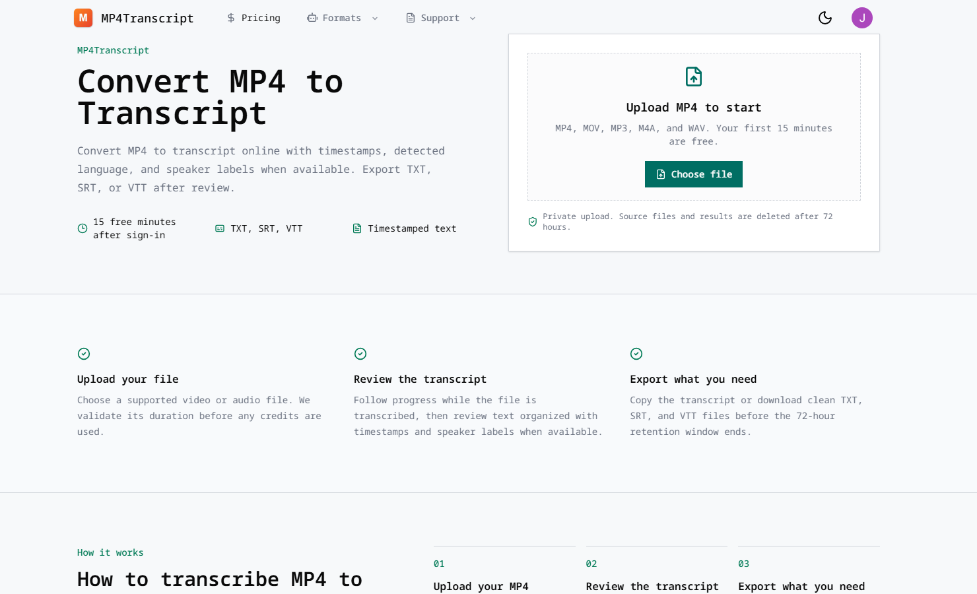Click check icon above Upload your file
This screenshot has width=977, height=594.
click(84, 354)
